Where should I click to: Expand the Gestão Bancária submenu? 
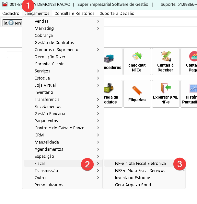pyautogui.click(x=50, y=113)
